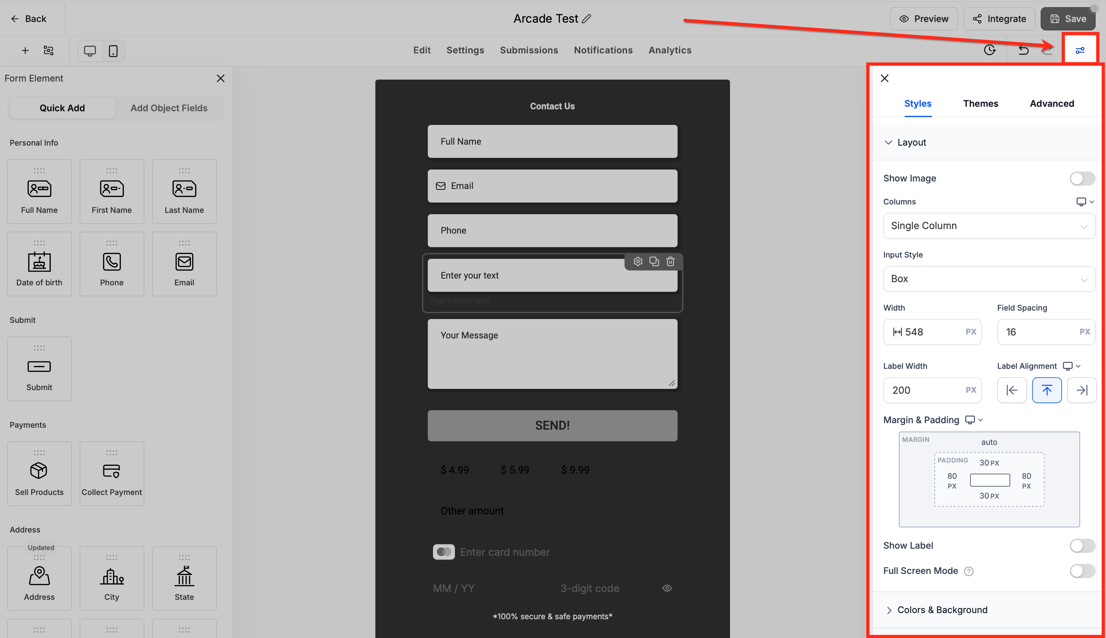Edit form name pencil icon
1106x638 pixels.
(x=586, y=19)
